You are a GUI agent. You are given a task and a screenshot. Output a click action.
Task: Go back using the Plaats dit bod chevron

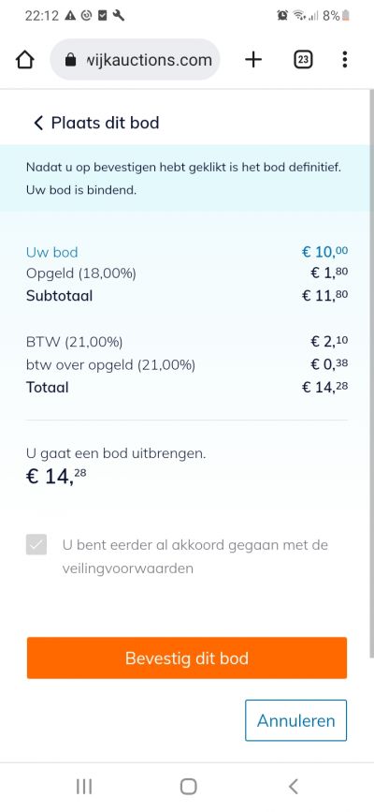38,123
